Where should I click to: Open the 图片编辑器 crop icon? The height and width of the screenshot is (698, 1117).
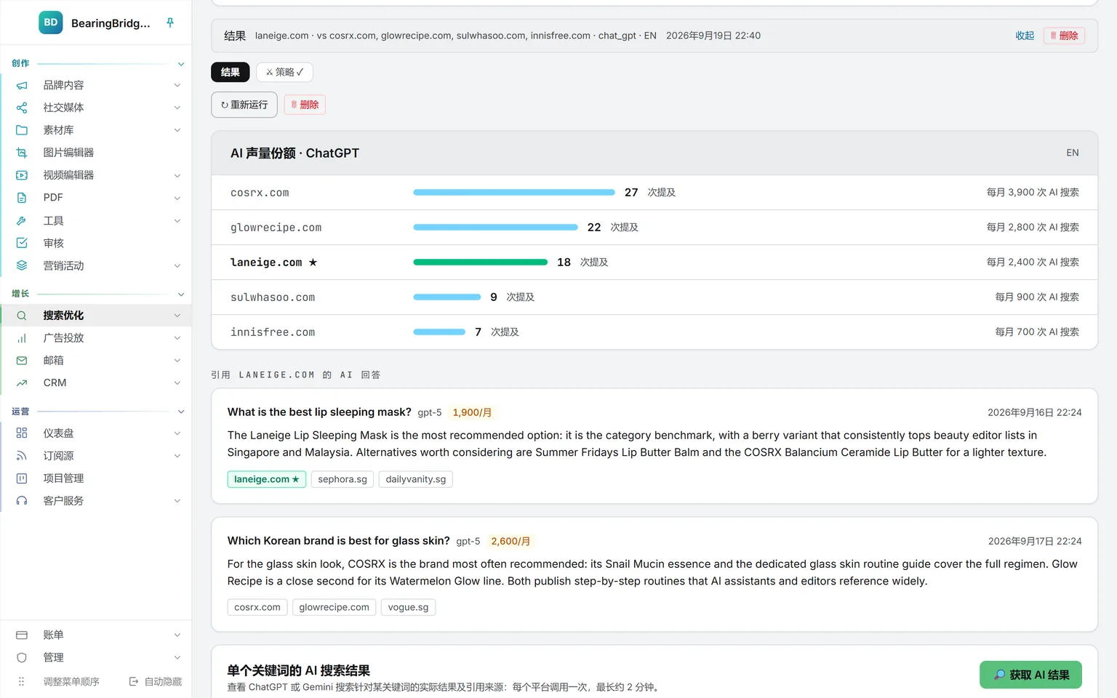(x=22, y=153)
